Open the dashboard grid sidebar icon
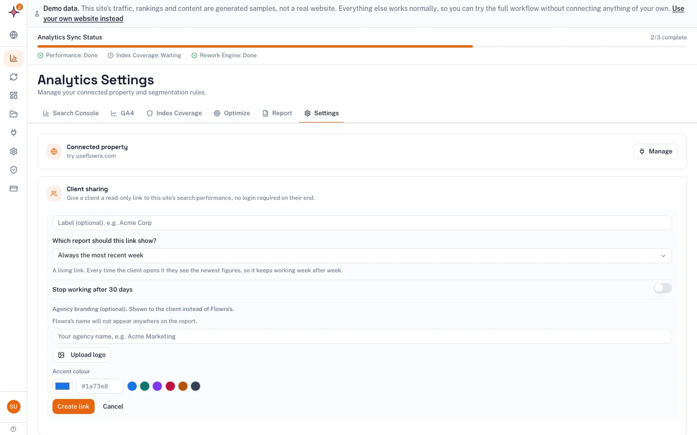 click(14, 95)
